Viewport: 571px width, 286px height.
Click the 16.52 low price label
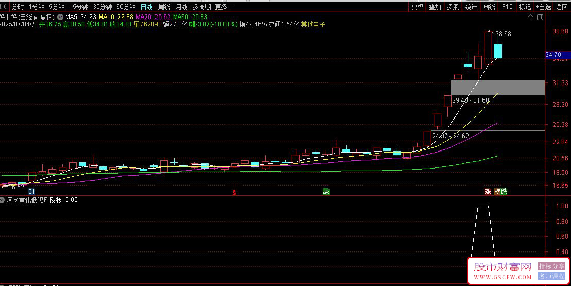16,187
